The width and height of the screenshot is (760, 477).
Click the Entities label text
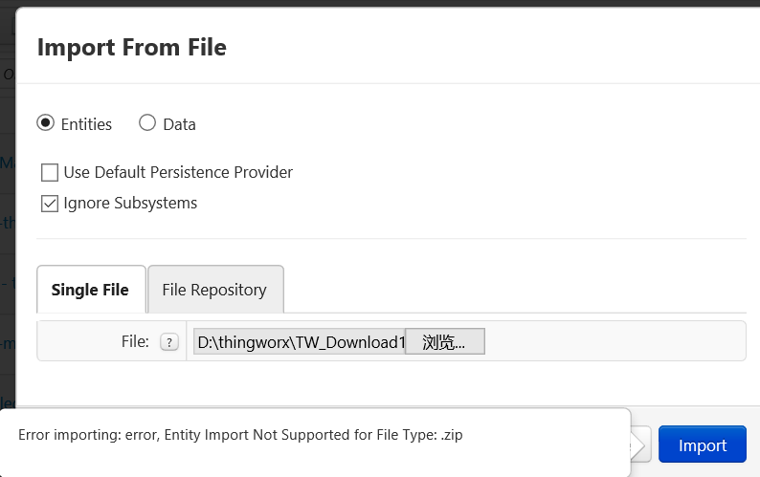86,124
